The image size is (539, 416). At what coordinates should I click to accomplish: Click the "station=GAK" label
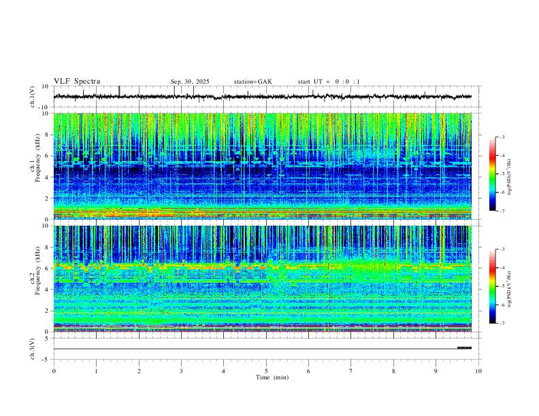pos(252,82)
